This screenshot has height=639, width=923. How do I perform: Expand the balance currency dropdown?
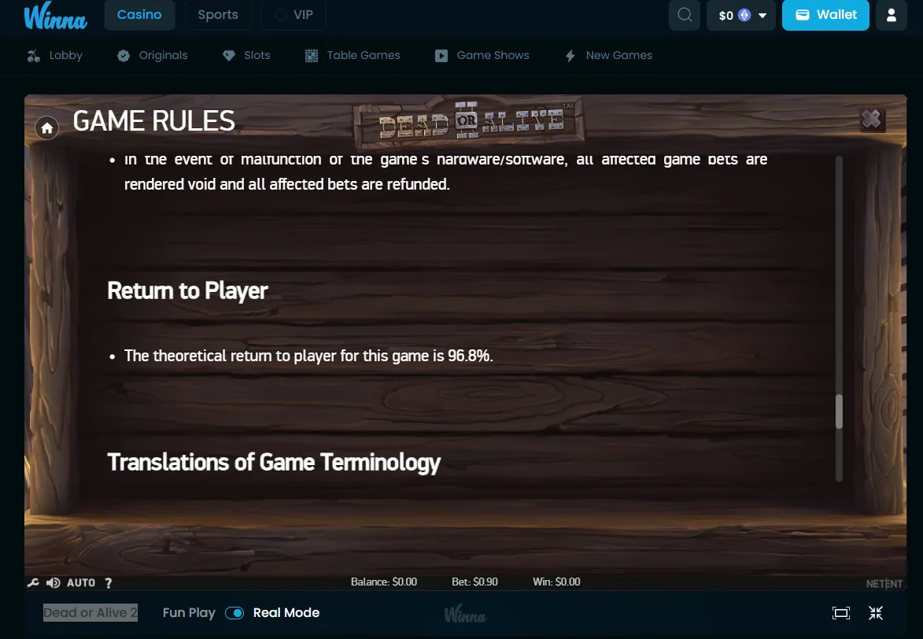[762, 15]
